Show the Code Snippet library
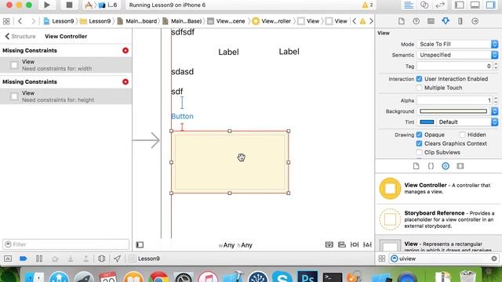This screenshot has height=282, width=502. point(431,166)
